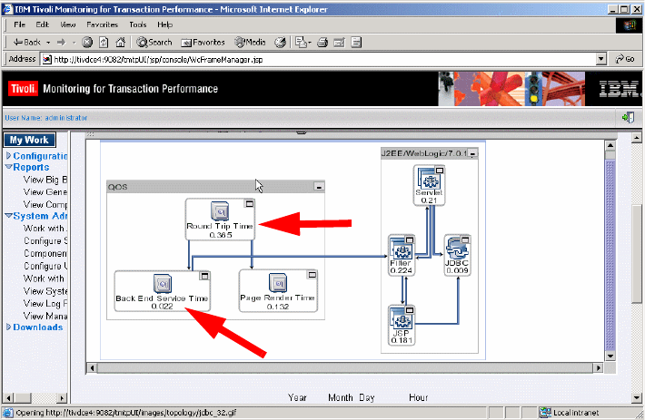
Task: Click the topology horizontal scrollbar right arrow
Action: 599,368
